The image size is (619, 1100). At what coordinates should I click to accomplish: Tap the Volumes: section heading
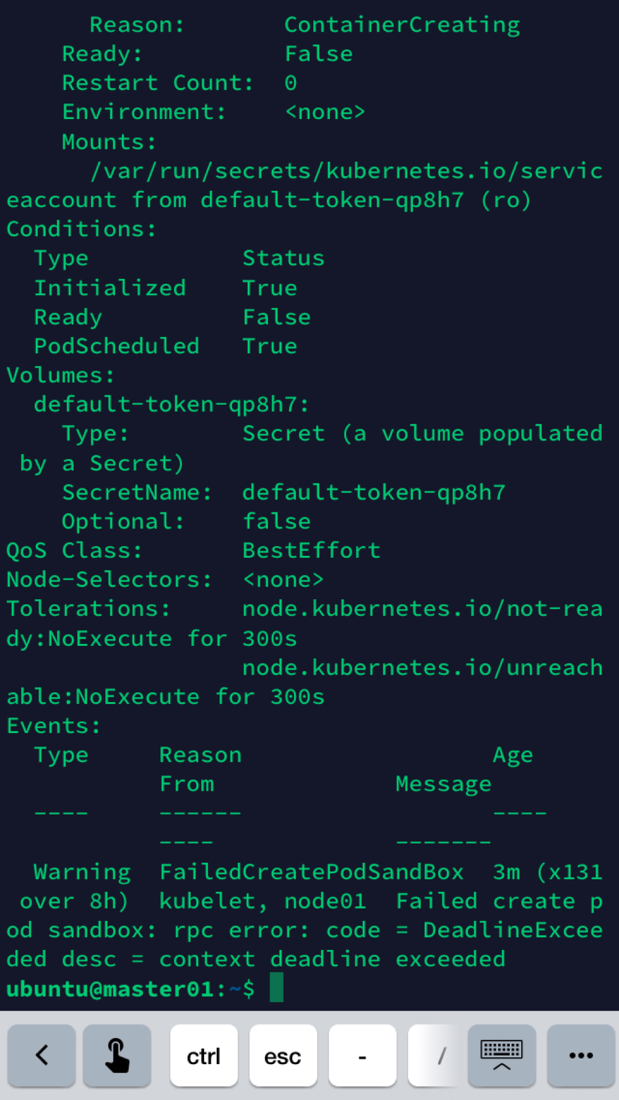(60, 375)
